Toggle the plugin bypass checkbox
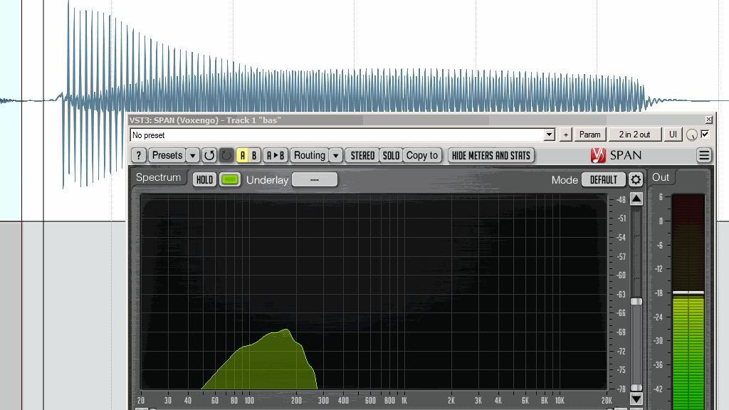Image resolution: width=729 pixels, height=410 pixels. click(705, 134)
